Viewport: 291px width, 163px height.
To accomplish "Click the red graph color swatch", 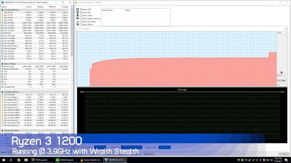I will [x=281, y=72].
